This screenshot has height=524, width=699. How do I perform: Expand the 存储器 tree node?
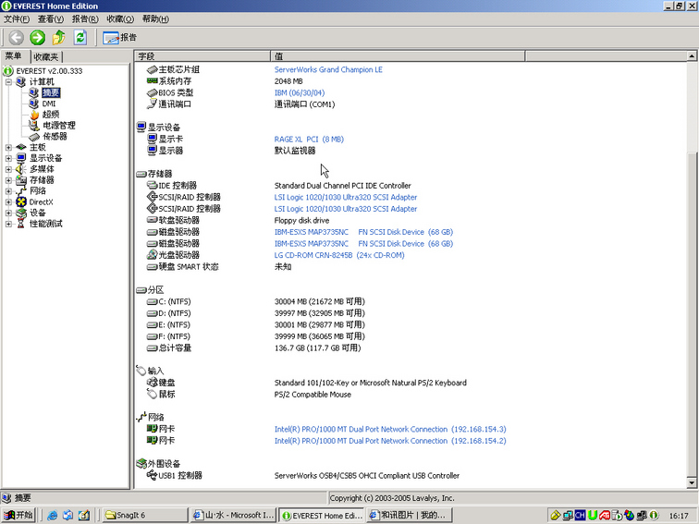8,180
